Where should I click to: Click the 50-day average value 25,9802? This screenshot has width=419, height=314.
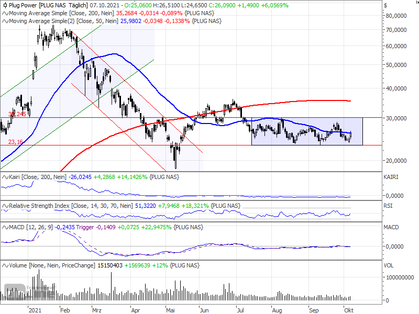130,21
